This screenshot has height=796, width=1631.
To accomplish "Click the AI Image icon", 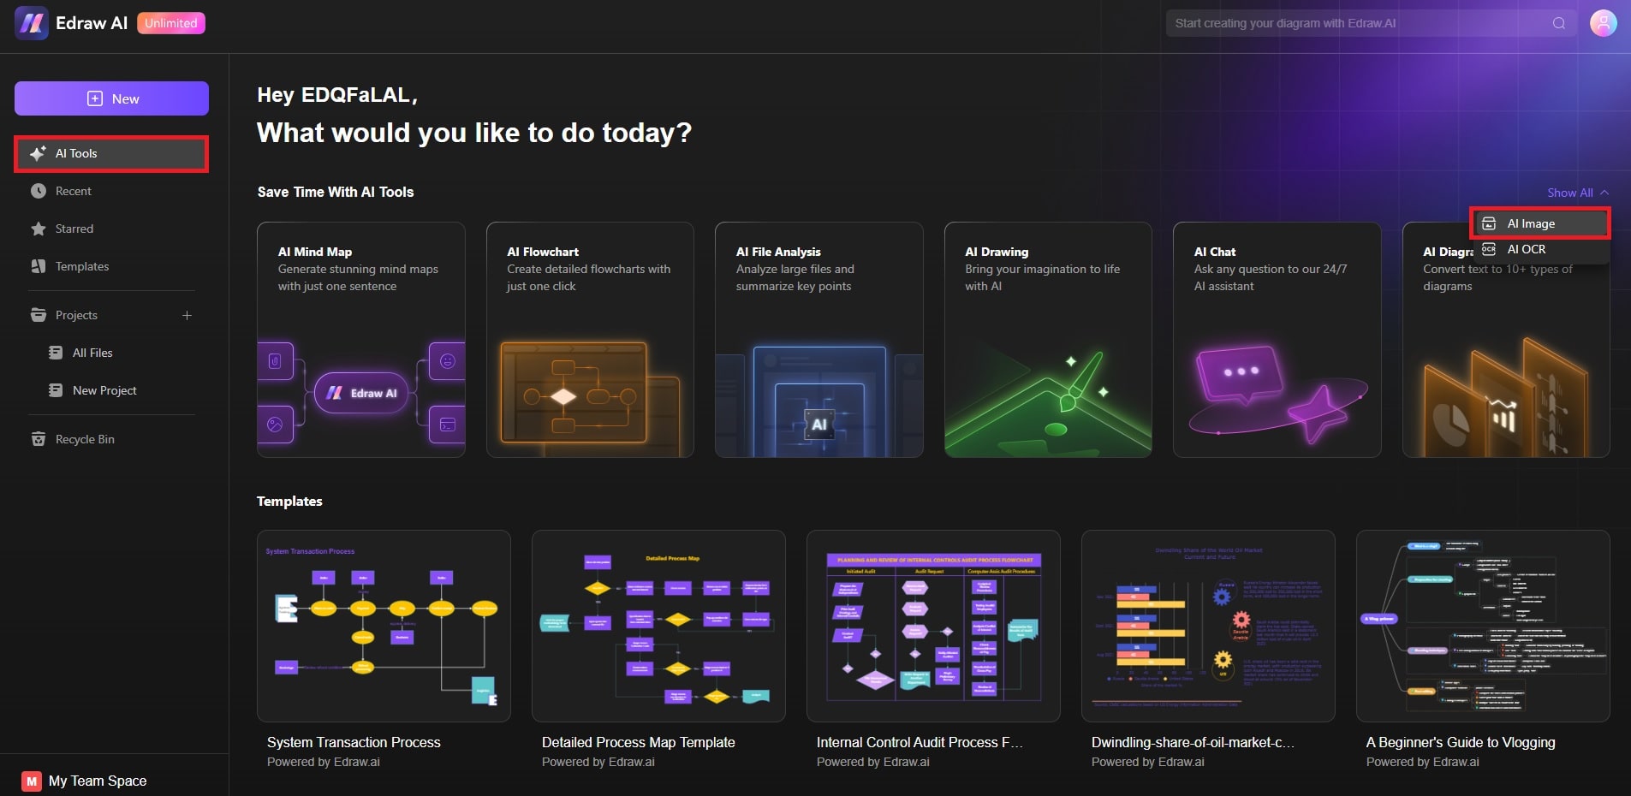I will click(1489, 223).
